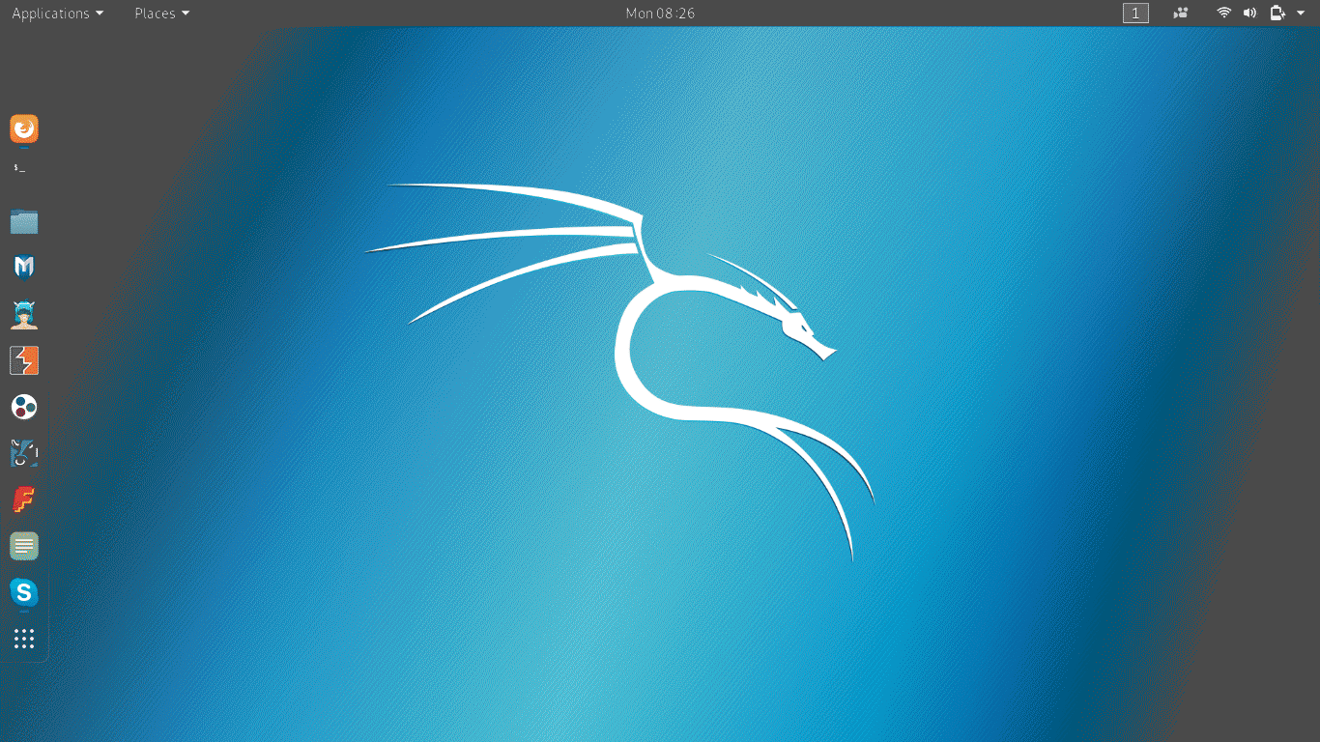Launch Ettercap
The width and height of the screenshot is (1320, 742).
(x=23, y=453)
